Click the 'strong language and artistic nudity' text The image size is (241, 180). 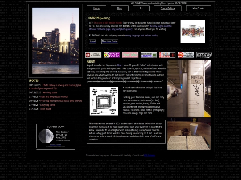click(x=141, y=36)
